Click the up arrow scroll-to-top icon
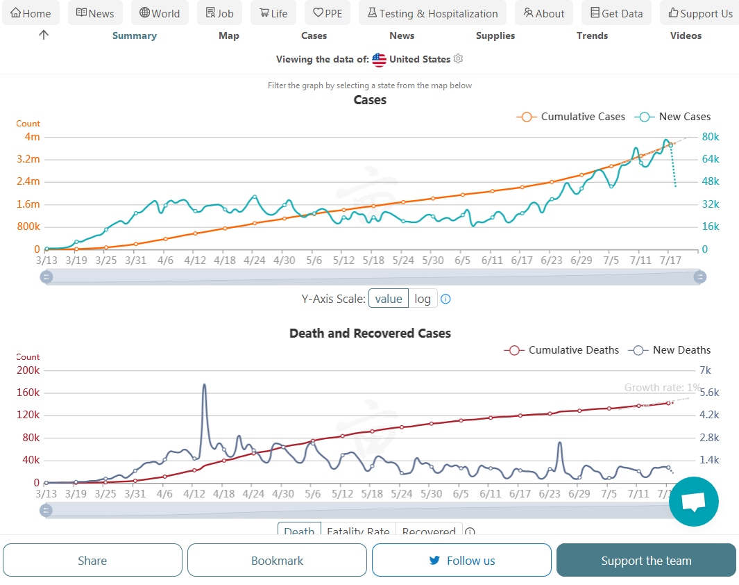739x585 pixels. point(44,35)
